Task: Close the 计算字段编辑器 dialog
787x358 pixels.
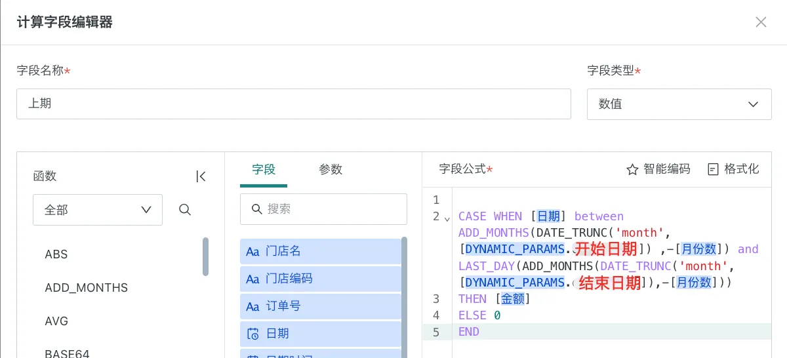Action: point(761,22)
